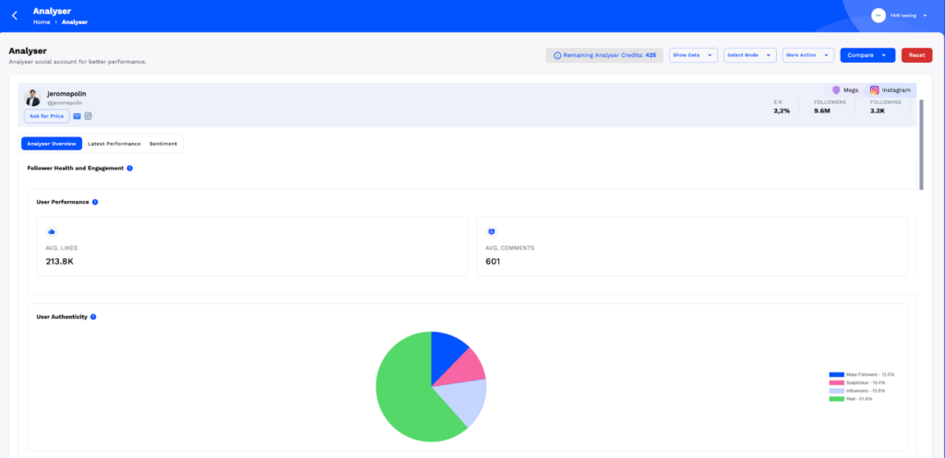Click the Avg. Likes thumbs-up icon
Viewport: 945px width, 458px height.
click(x=52, y=231)
